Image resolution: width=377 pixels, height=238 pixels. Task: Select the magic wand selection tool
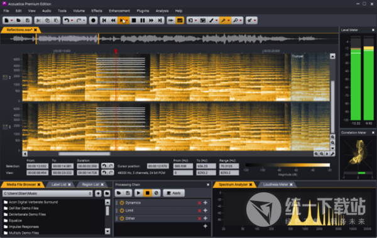pyautogui.click(x=223, y=21)
